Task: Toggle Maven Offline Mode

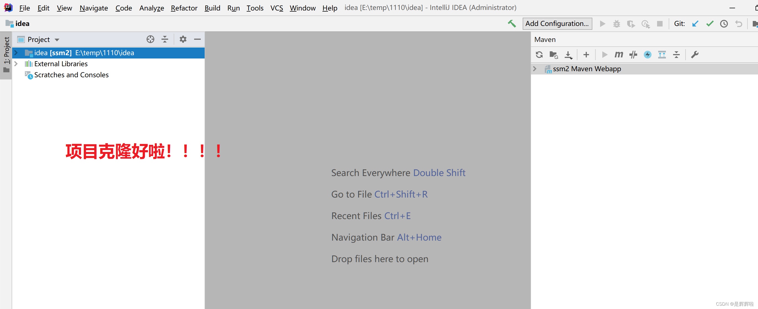Action: pos(633,55)
